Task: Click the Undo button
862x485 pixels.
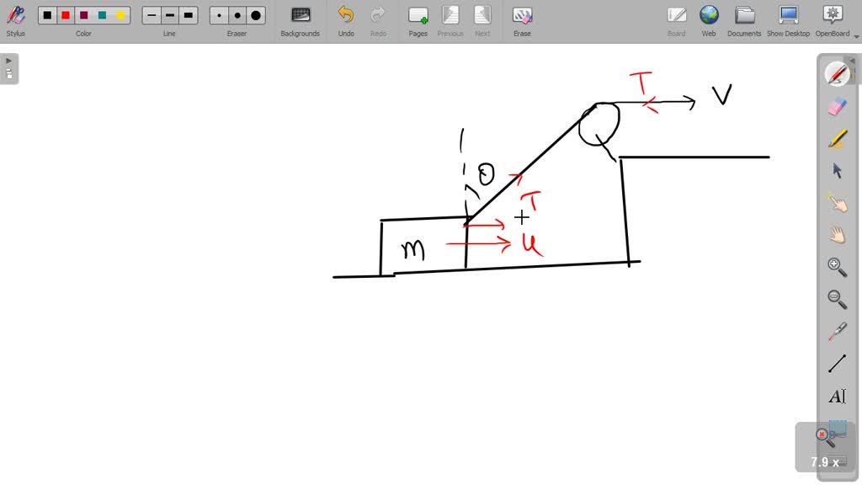Action: (x=346, y=20)
